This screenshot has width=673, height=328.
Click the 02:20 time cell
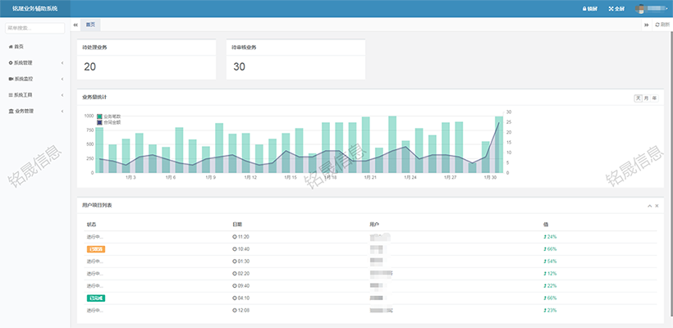(x=240, y=274)
